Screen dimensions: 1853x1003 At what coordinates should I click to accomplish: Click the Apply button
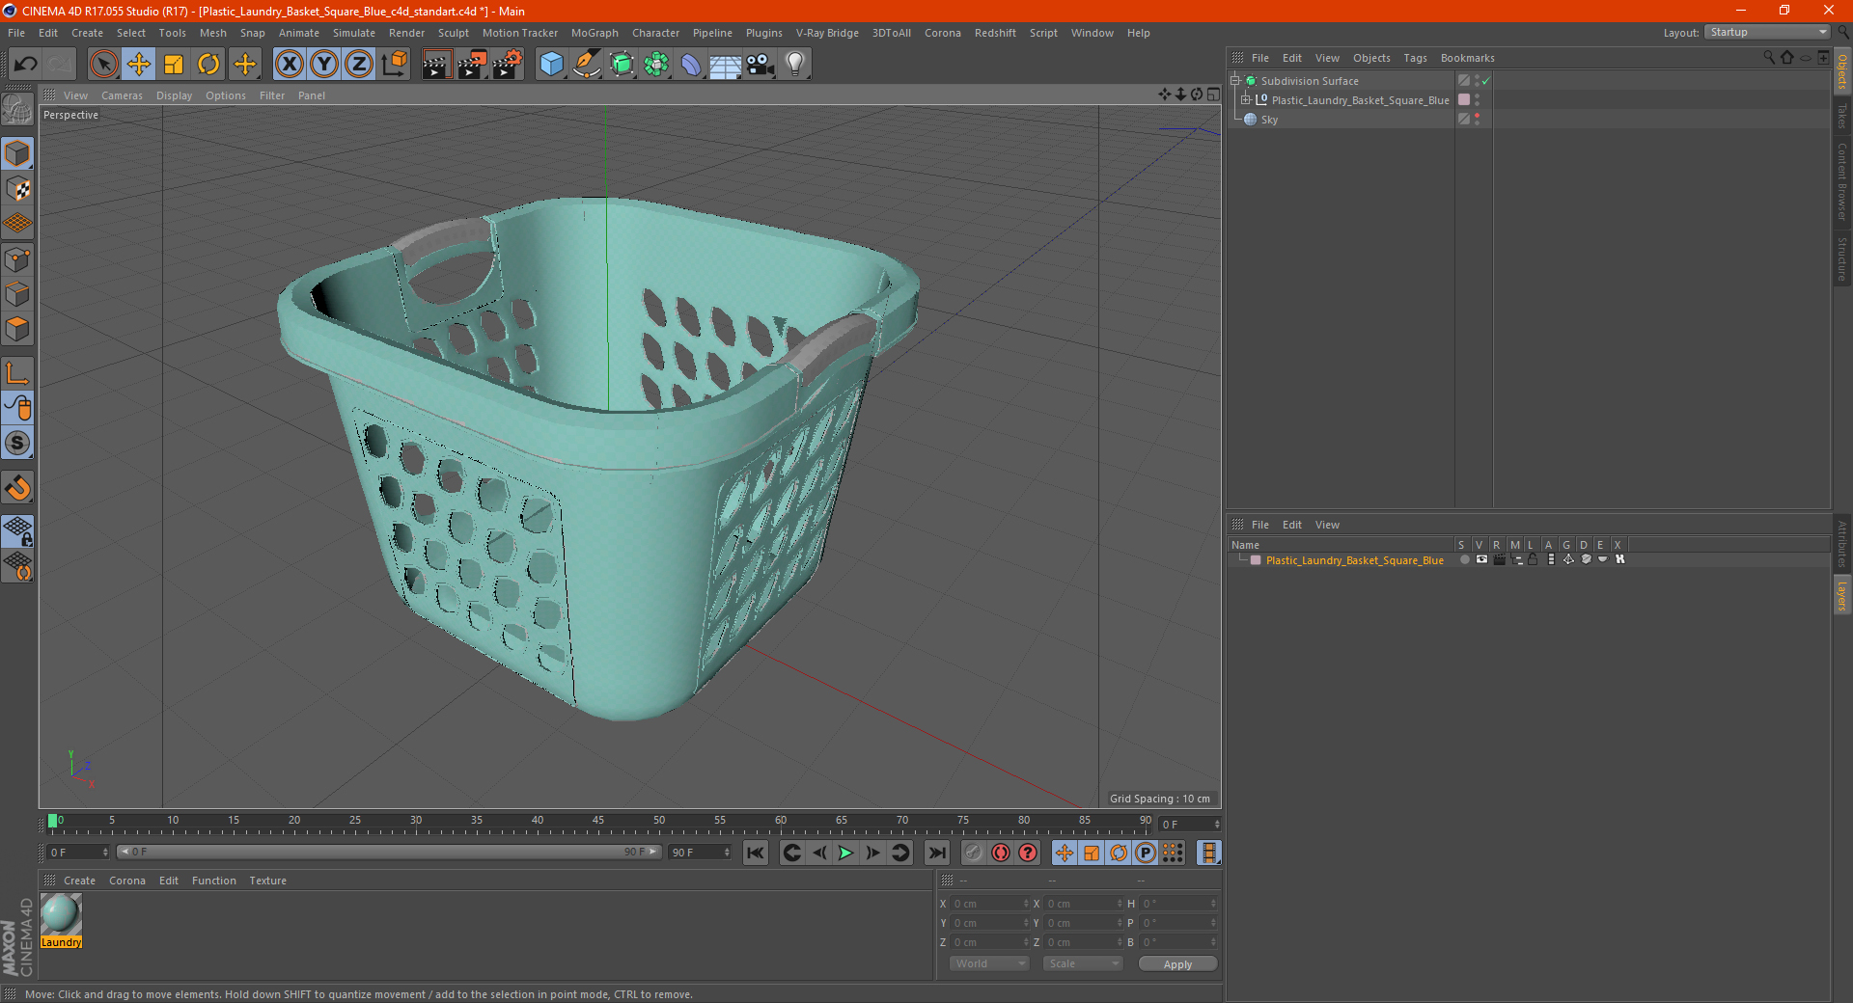click(x=1177, y=964)
